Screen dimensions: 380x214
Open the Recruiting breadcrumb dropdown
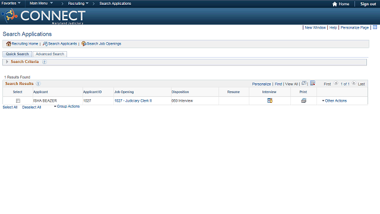coord(78,4)
